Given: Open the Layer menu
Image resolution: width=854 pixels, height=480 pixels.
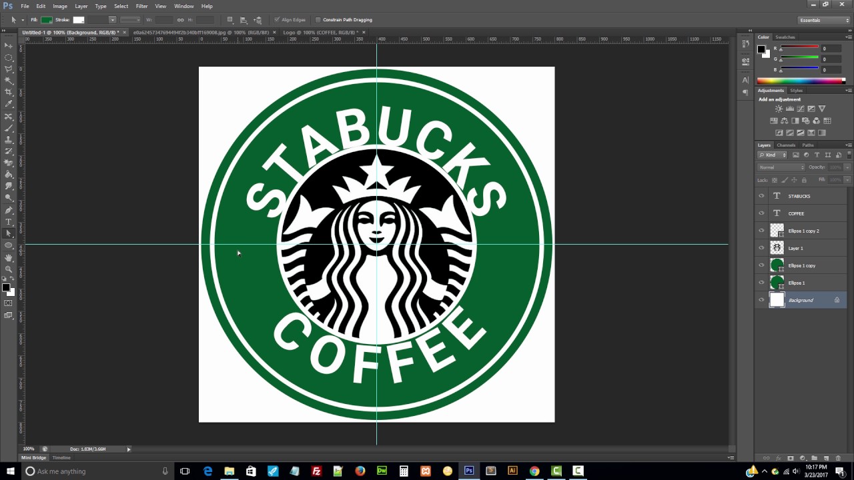Looking at the screenshot, I should pos(81,6).
